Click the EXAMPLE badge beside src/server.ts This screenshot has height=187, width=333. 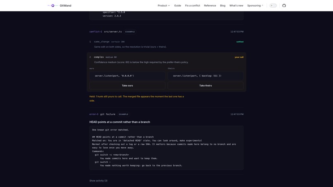(130, 32)
